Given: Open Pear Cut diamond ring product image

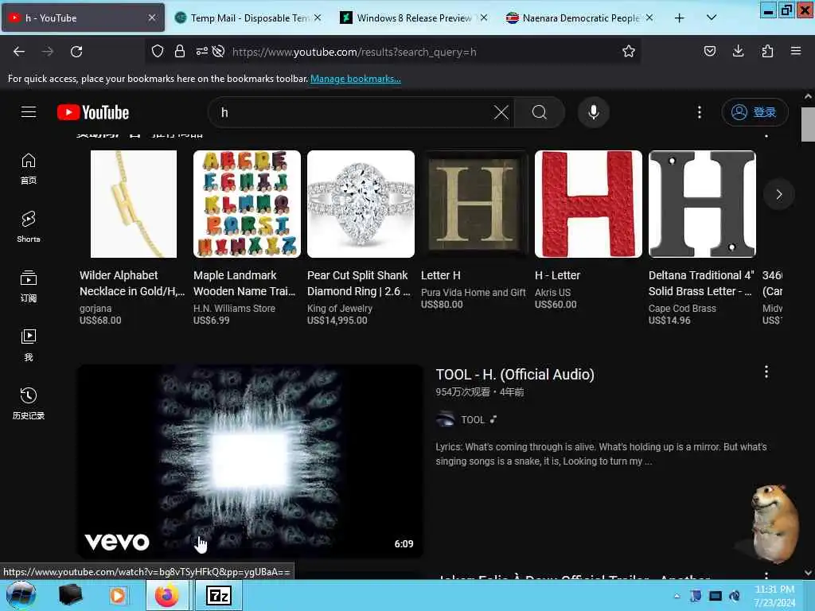Looking at the screenshot, I should click(x=361, y=204).
